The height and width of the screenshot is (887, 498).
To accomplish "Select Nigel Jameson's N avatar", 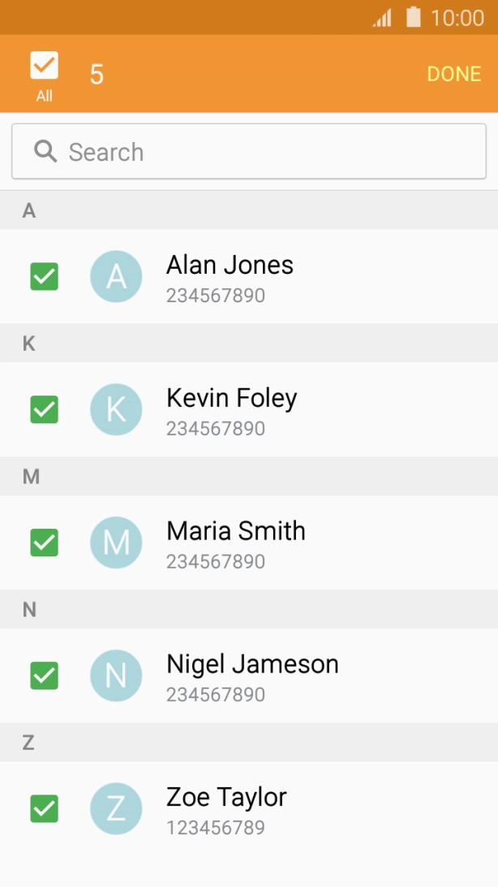I will click(x=116, y=676).
